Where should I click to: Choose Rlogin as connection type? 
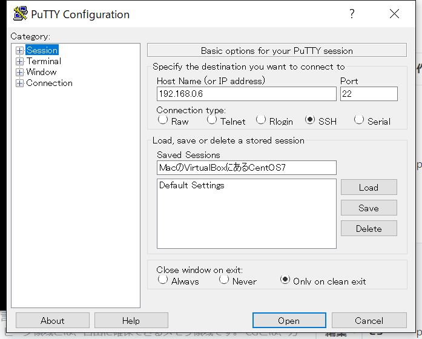pyautogui.click(x=261, y=119)
